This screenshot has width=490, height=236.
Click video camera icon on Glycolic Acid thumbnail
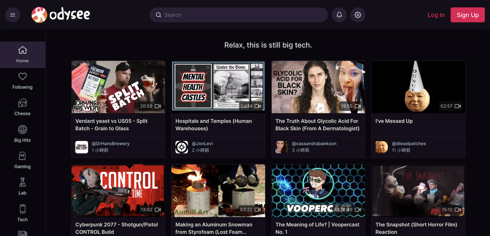tap(358, 106)
